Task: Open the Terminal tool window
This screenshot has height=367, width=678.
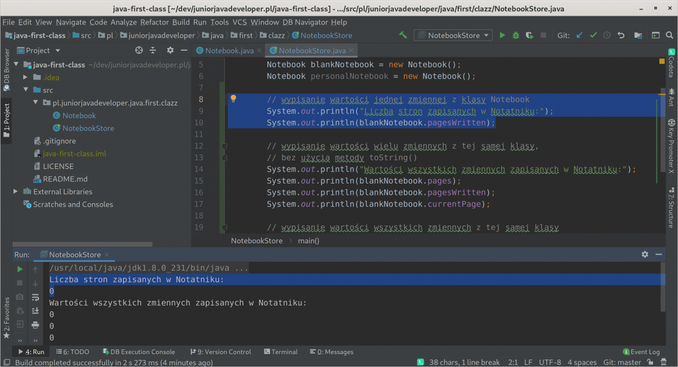Action: click(280, 352)
